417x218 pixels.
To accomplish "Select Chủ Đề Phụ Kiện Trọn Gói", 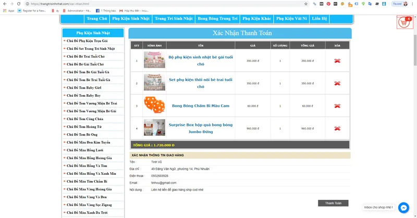I will 87,41.
